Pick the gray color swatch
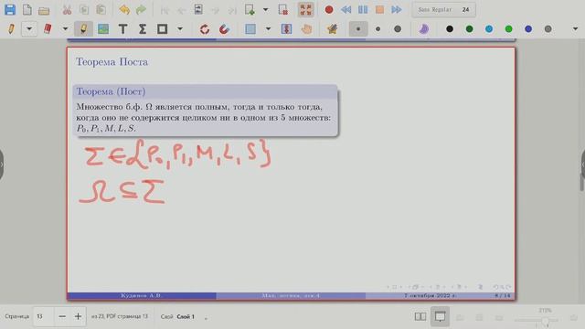Viewport: 585px width, 329px height. coord(548,29)
